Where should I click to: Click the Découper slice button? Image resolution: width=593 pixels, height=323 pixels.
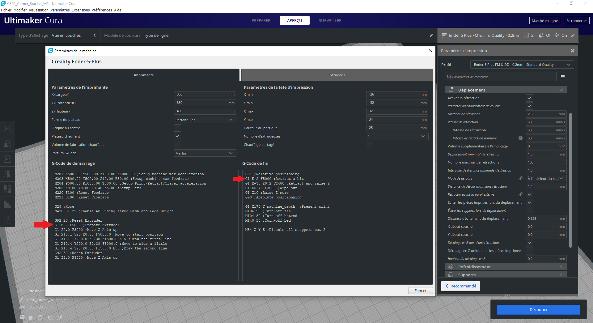click(538, 309)
